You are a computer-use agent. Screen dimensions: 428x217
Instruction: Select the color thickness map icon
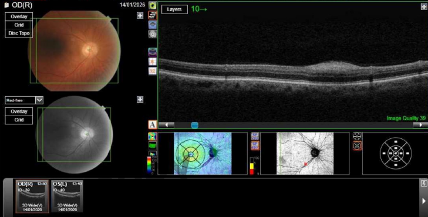[152, 136]
